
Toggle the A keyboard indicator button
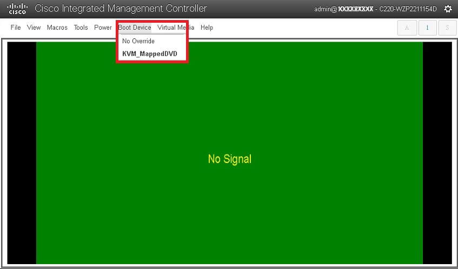pos(407,28)
